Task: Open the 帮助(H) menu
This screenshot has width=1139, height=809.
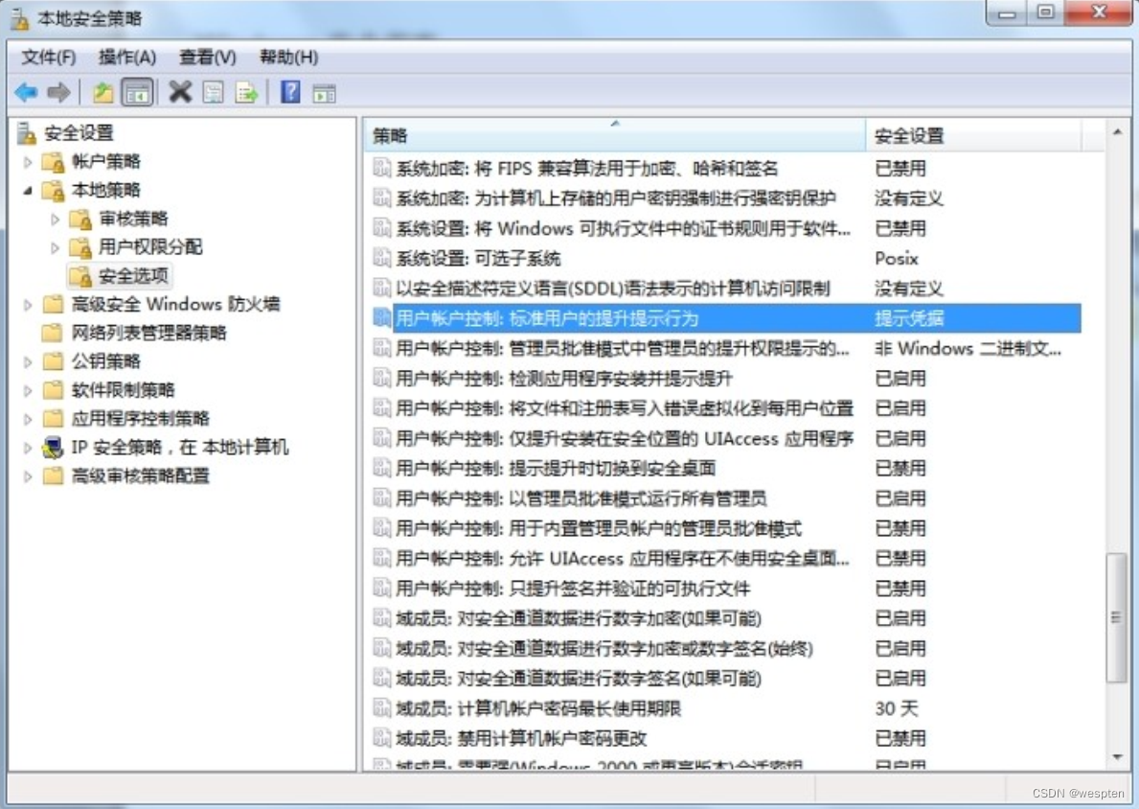Action: (x=289, y=57)
